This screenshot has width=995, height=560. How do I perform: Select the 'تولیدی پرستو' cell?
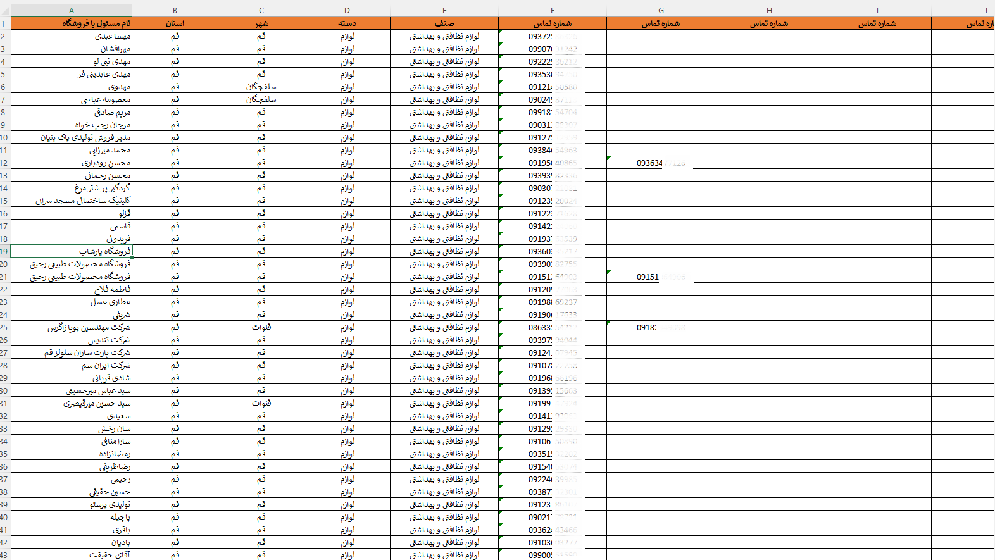72,504
